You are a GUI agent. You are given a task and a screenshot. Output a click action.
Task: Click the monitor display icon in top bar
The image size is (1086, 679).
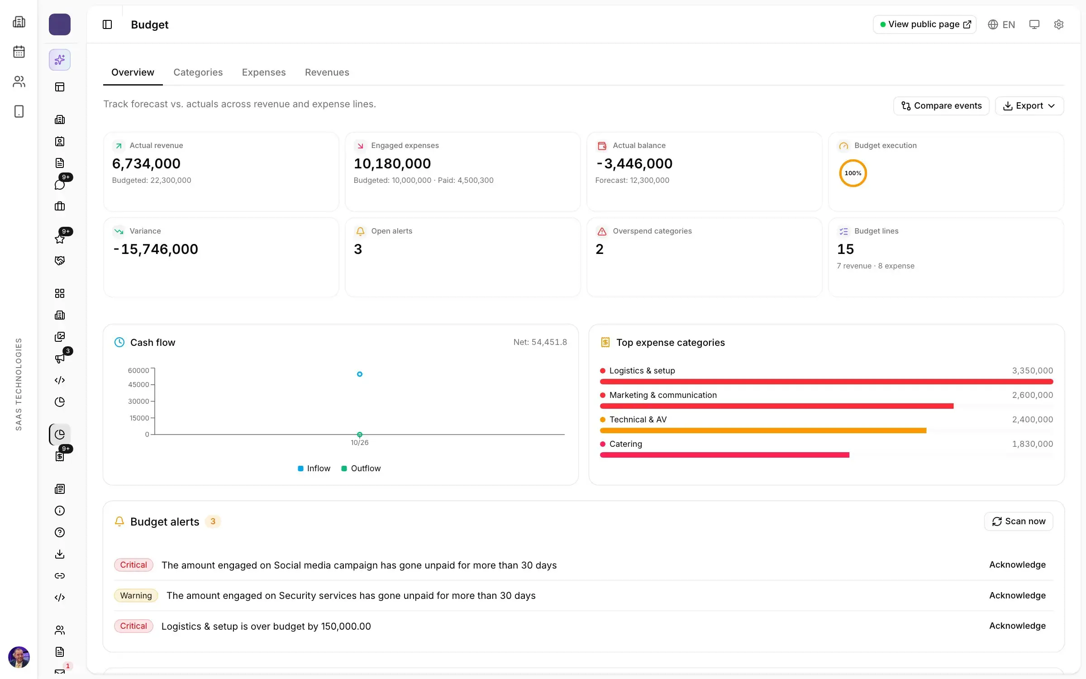(1034, 24)
